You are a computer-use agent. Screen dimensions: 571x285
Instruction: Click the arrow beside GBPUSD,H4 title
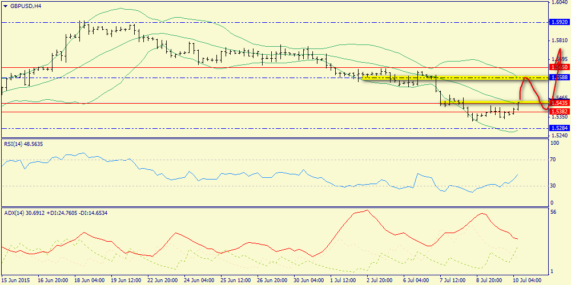5,6
